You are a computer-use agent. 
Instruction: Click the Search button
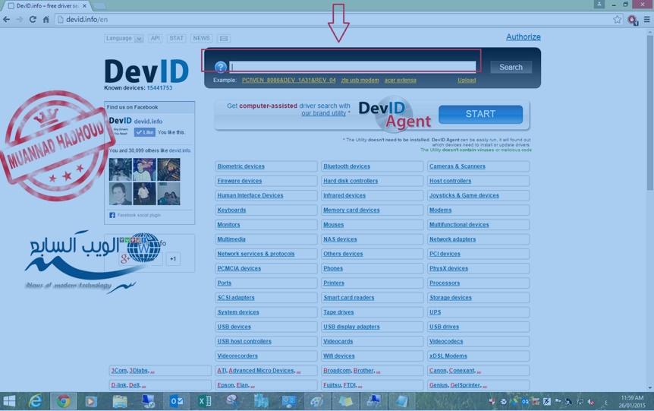pos(511,68)
